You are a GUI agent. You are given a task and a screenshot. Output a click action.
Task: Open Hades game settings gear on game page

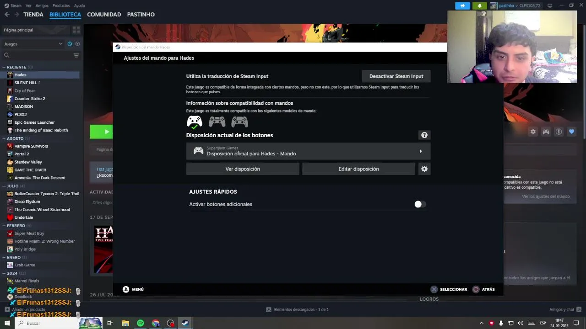533,132
